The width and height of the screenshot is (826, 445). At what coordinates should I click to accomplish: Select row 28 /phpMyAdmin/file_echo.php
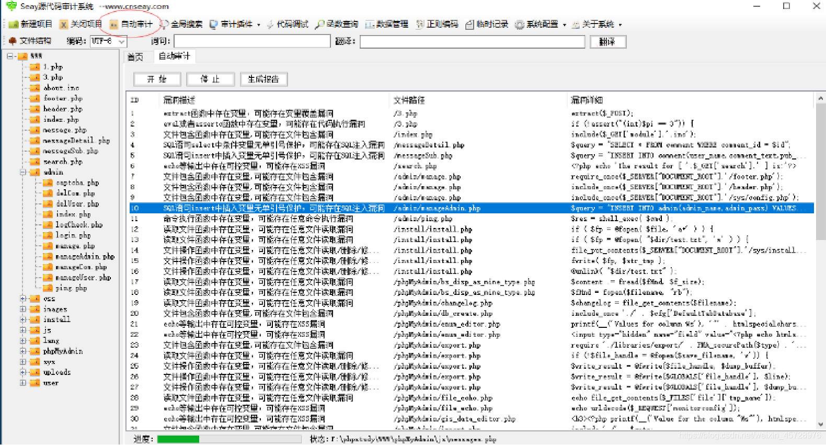pos(471,397)
